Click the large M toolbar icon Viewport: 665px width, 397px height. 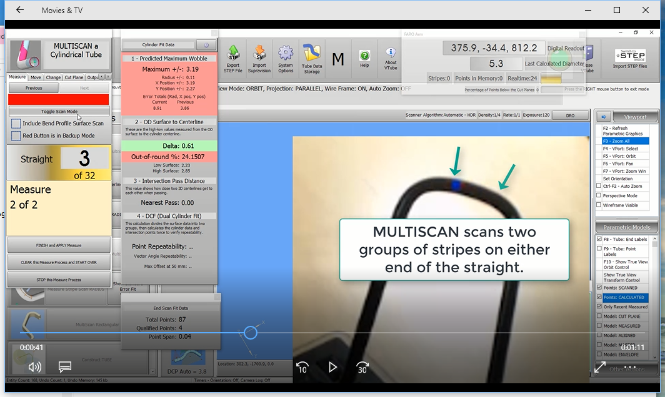tap(337, 59)
